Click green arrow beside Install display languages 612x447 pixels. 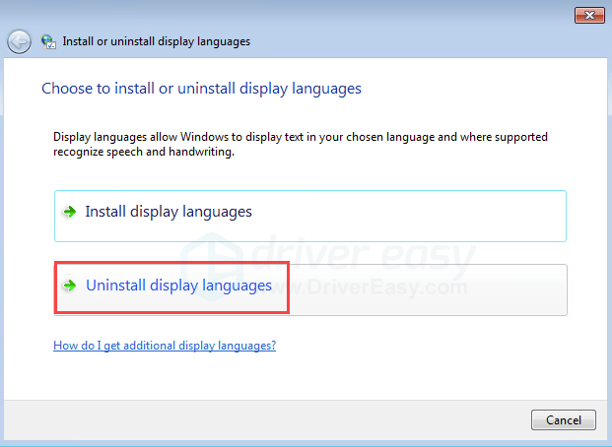pos(70,213)
